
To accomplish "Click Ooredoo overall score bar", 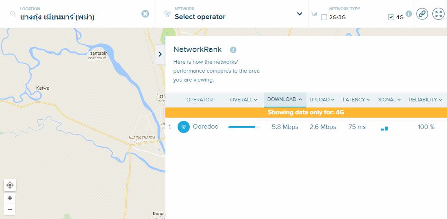I will (245, 127).
